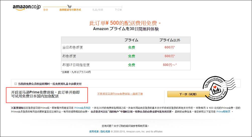The image size is (252, 137).
Task: Click the shopping cart progress icon
Action: [69, 6]
